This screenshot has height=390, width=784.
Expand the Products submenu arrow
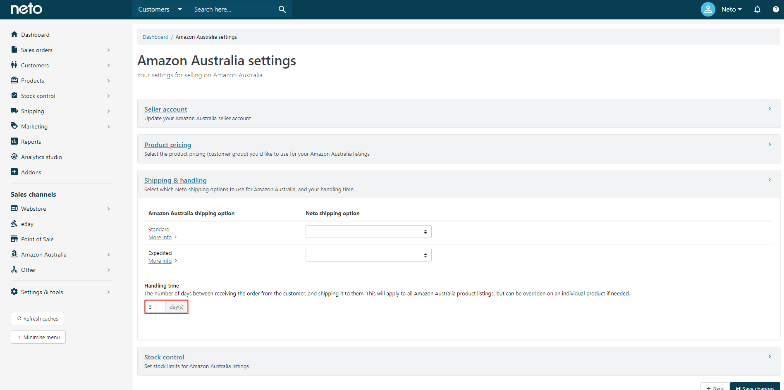108,81
